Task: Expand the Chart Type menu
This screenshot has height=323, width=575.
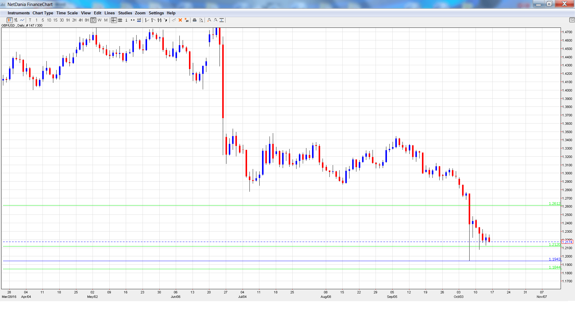Action: tap(43, 13)
